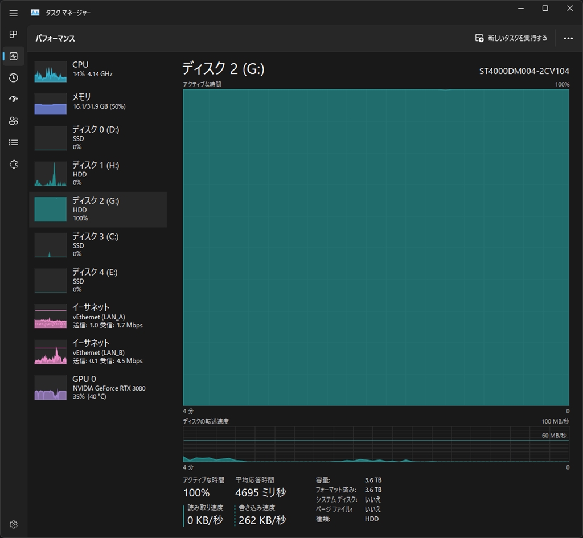The image size is (583, 538).
Task: Click the フォーマット済み 3.6 TB value
Action: click(x=373, y=490)
